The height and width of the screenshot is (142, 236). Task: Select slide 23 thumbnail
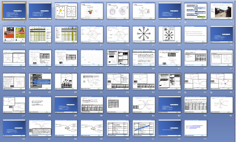(x=118, y=58)
